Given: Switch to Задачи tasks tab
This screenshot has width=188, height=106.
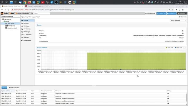Looking at the screenshot, I should tap(4, 88).
